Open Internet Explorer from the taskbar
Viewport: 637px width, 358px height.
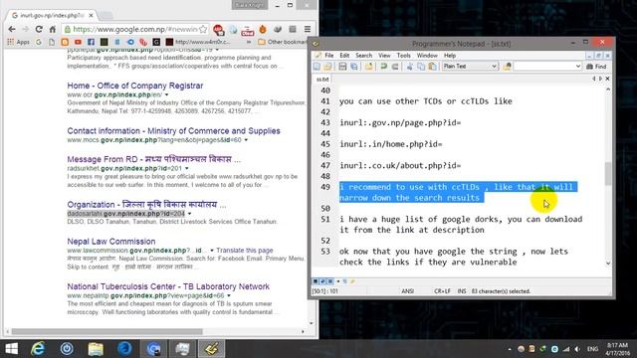point(38,349)
